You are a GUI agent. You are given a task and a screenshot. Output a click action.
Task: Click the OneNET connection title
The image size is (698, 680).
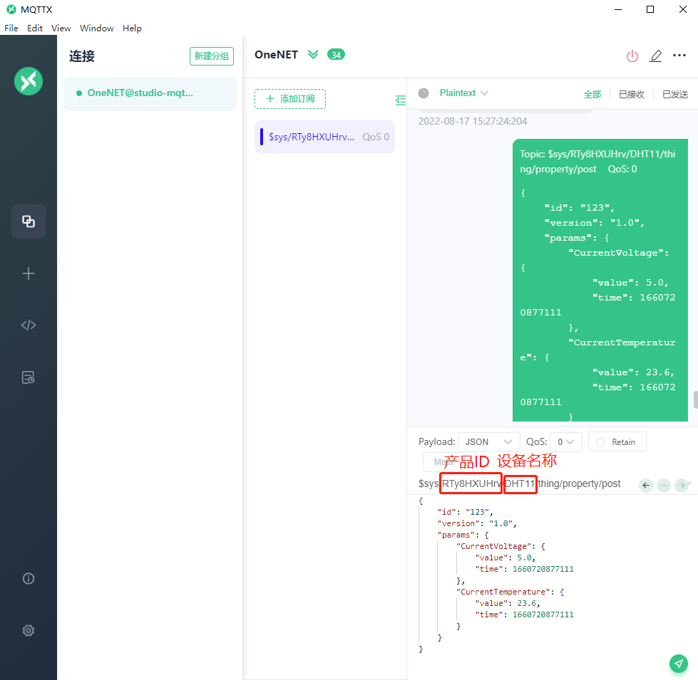coord(276,54)
